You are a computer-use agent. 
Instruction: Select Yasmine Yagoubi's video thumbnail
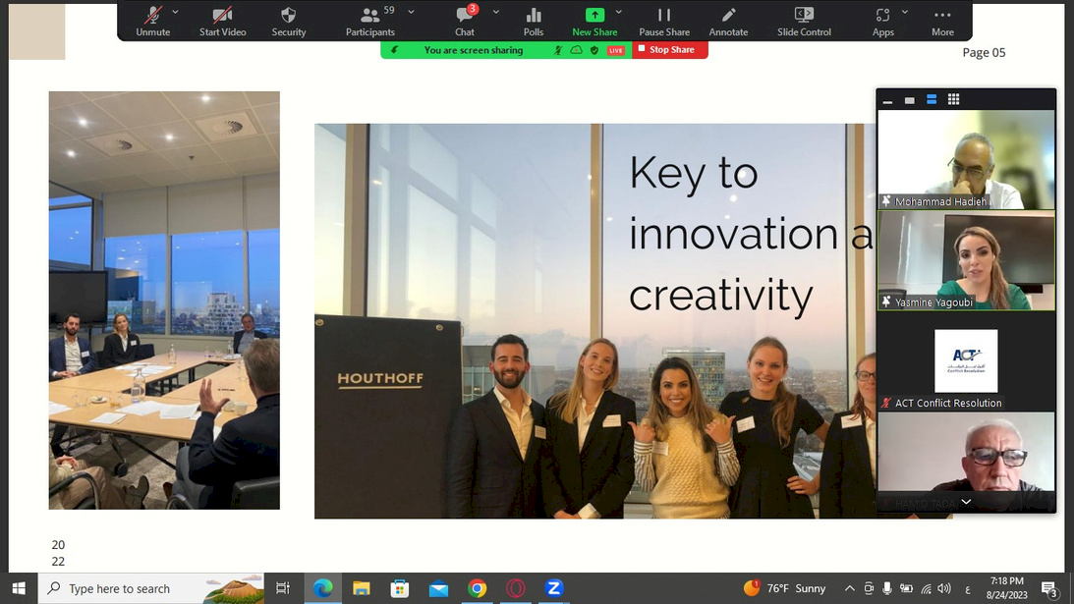(x=966, y=261)
